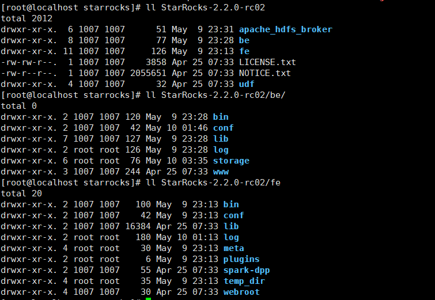Click the www directory name

[221, 172]
